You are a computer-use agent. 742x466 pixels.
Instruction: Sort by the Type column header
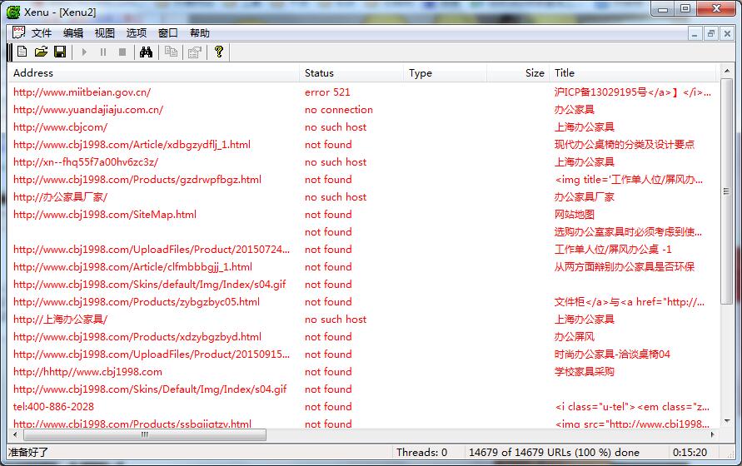pyautogui.click(x=445, y=73)
